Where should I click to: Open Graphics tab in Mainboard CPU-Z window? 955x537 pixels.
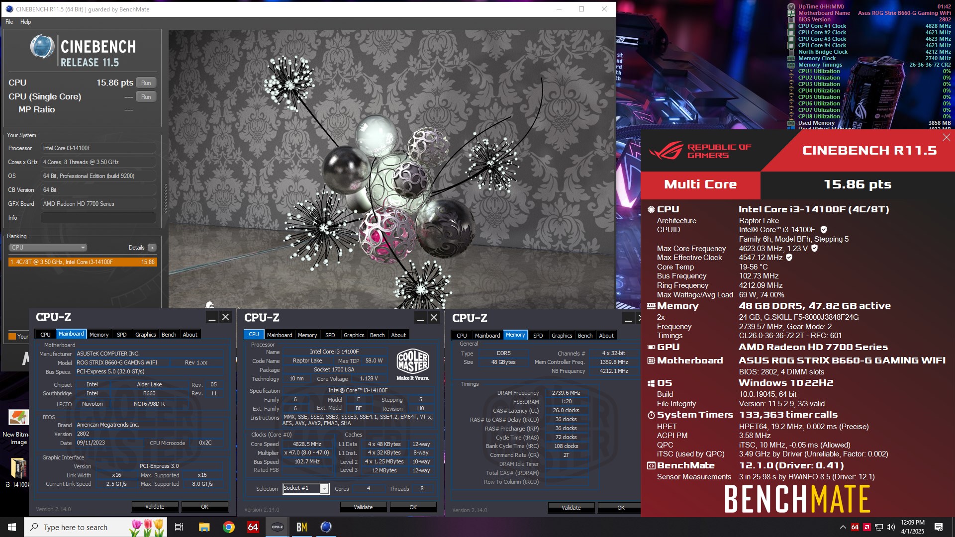(146, 335)
